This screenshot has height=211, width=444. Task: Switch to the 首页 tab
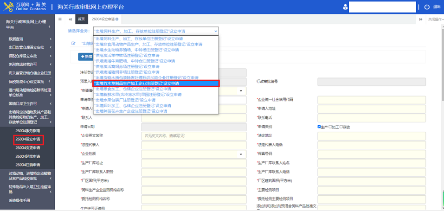[81, 19]
